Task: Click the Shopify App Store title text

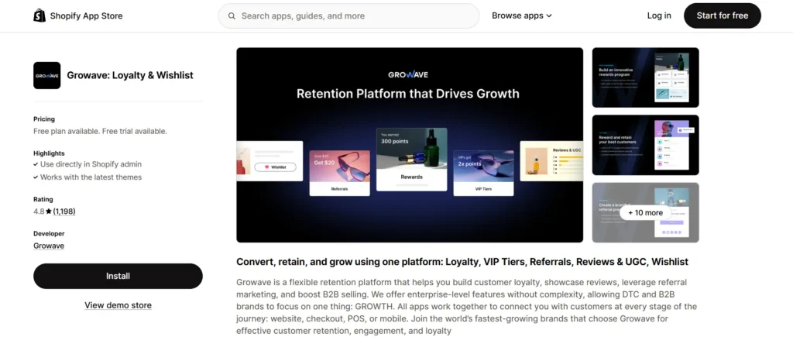Action: click(86, 15)
